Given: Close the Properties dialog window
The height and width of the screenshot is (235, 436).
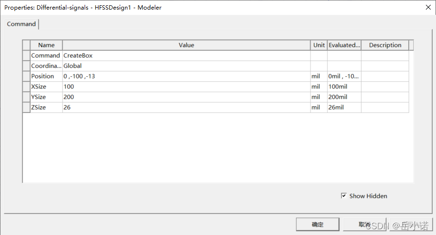Looking at the screenshot, I should pos(428,7).
